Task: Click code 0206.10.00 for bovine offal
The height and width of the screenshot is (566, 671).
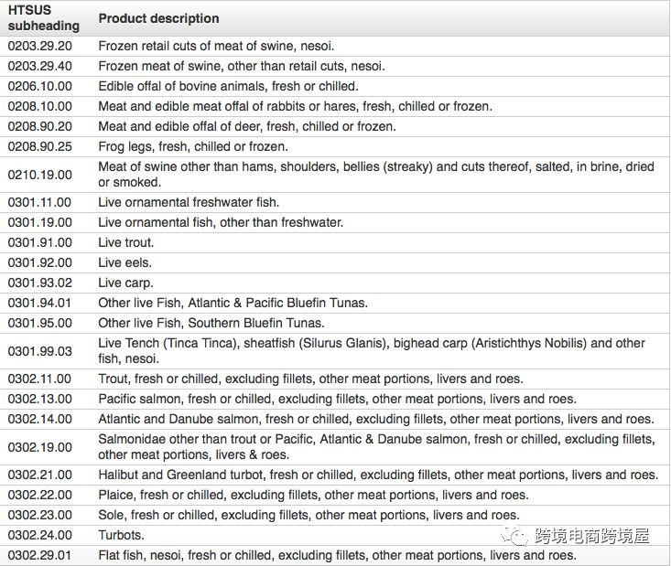Action: point(39,86)
